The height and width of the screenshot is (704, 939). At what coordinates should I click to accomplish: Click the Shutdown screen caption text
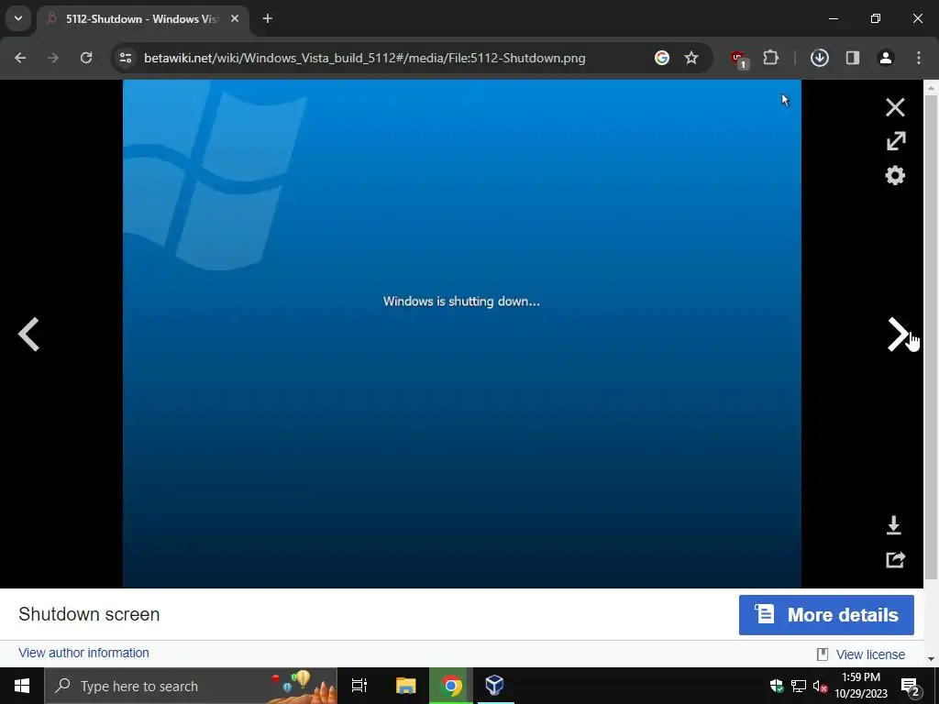tap(89, 615)
